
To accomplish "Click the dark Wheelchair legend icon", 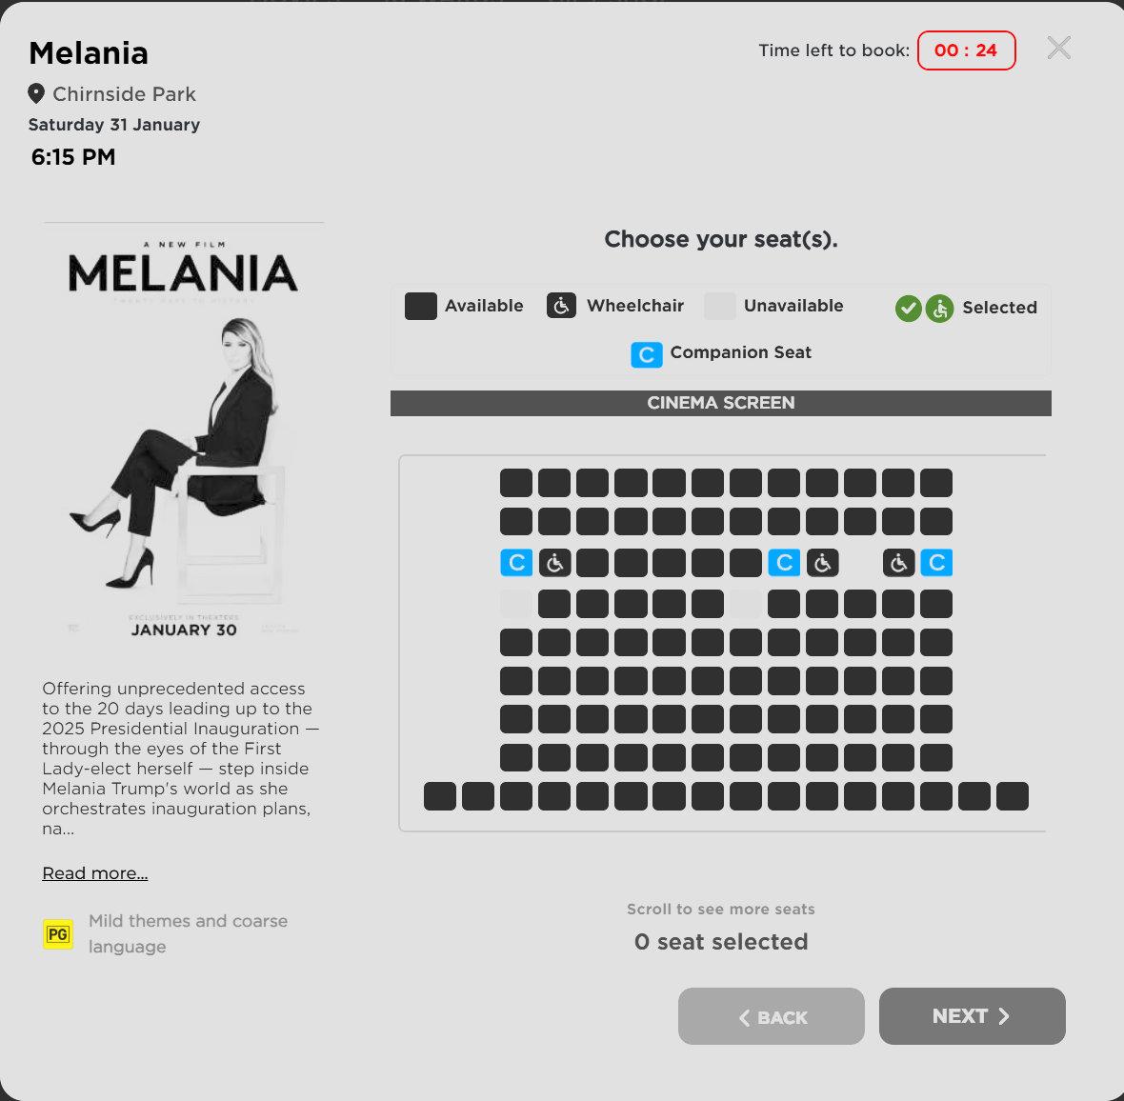I will point(561,306).
